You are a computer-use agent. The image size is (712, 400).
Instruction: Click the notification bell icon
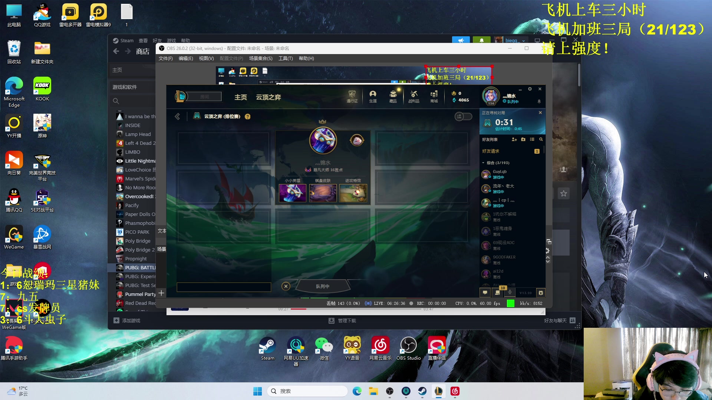pyautogui.click(x=539, y=101)
